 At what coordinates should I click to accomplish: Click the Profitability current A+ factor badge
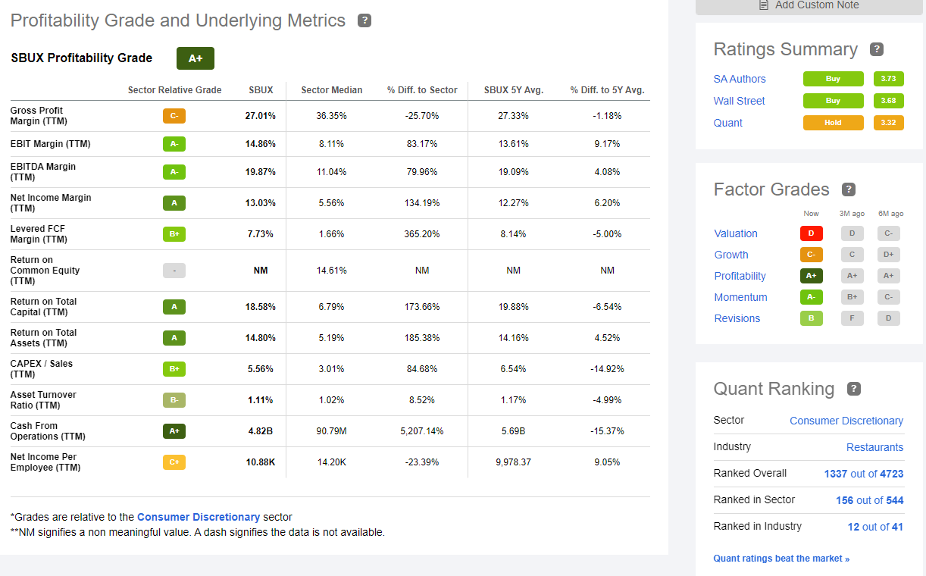(x=811, y=276)
